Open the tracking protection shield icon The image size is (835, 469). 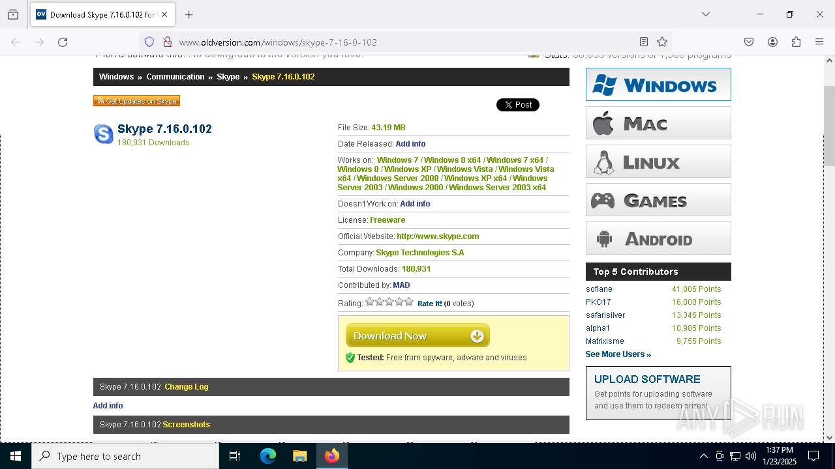click(149, 42)
